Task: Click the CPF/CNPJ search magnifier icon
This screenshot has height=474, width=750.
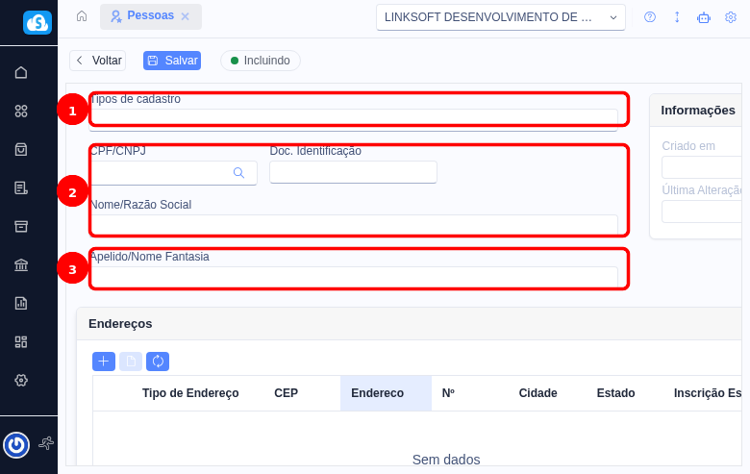Action: click(238, 173)
